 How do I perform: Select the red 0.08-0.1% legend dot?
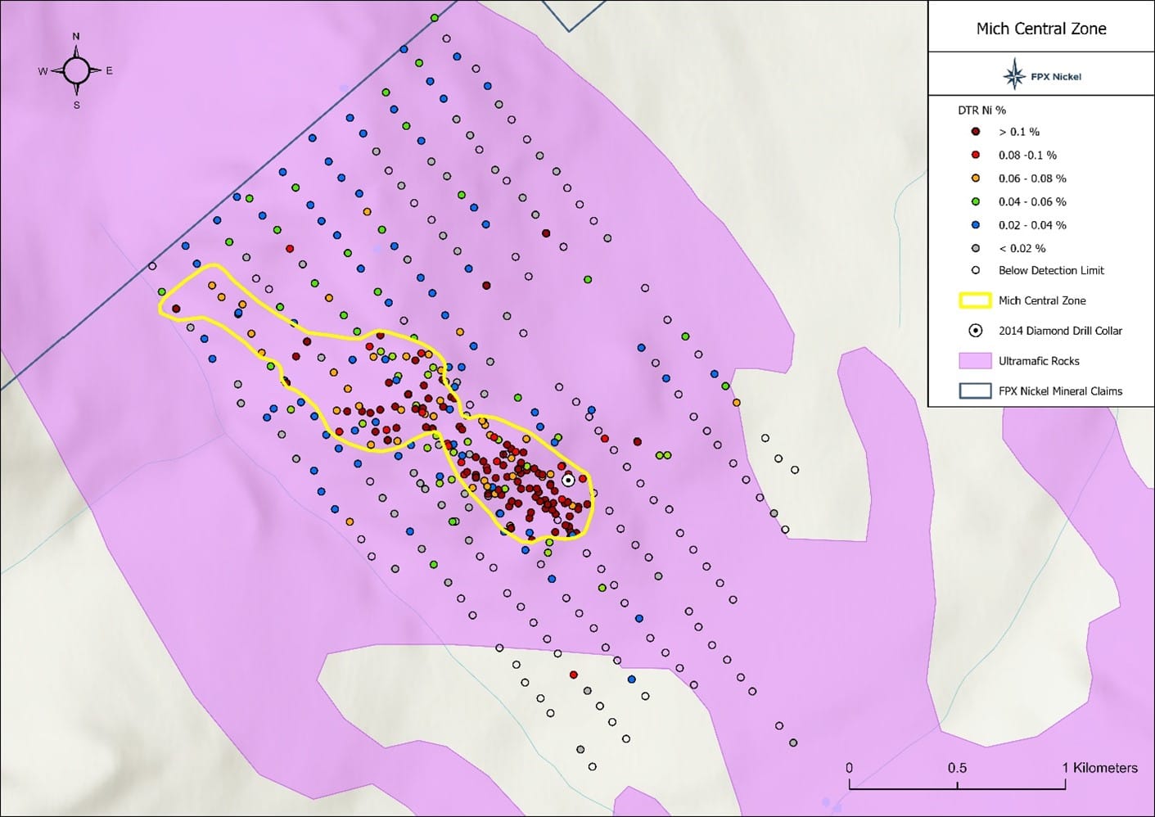[x=975, y=155]
